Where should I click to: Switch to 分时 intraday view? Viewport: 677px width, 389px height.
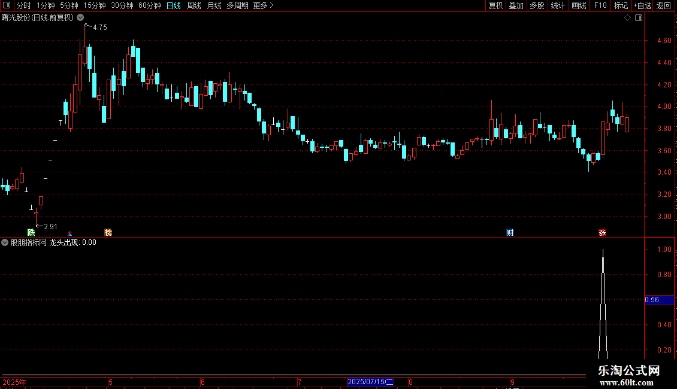(24, 5)
